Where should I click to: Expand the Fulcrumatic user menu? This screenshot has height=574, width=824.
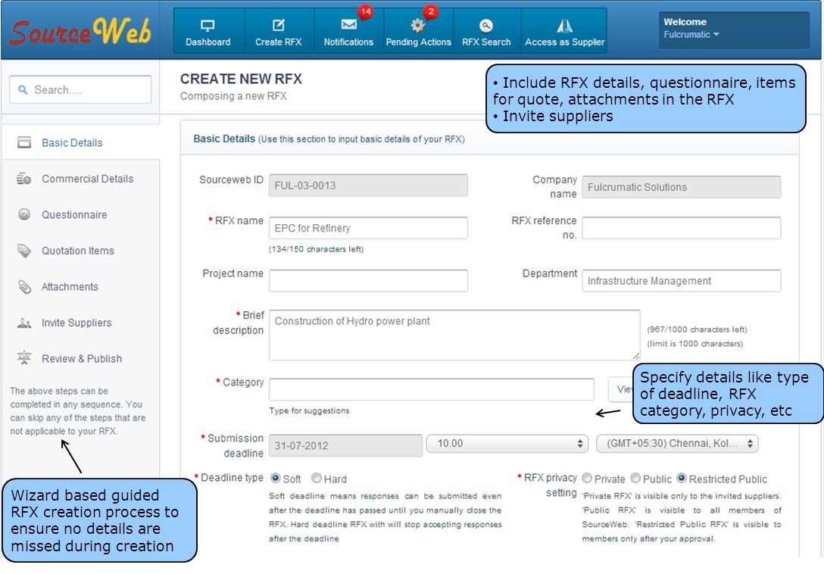(691, 35)
